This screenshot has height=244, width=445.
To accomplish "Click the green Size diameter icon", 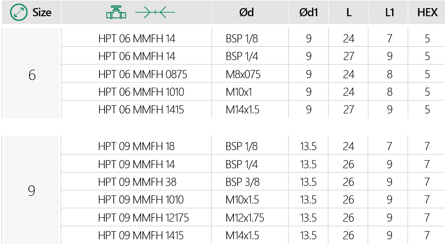I will pos(19,12).
